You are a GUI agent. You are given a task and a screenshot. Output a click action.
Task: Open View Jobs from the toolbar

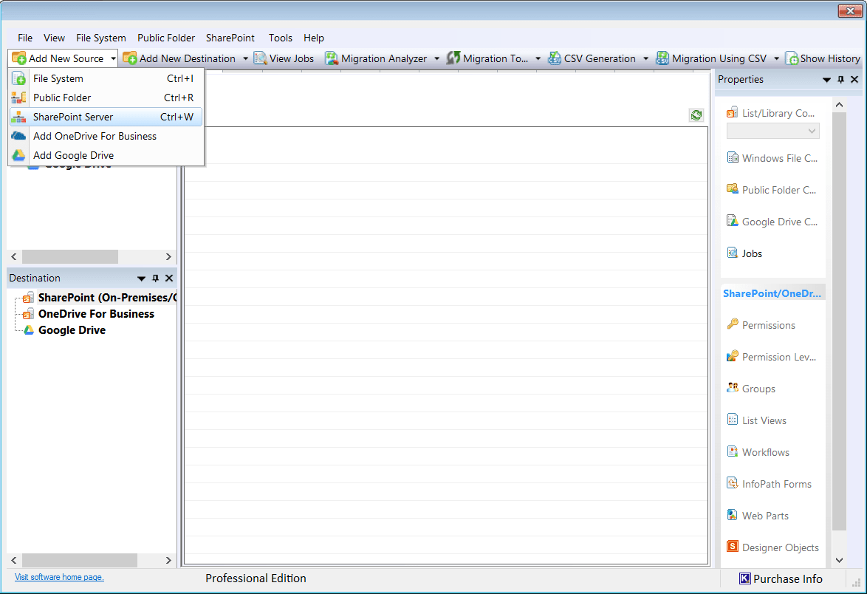coord(284,58)
